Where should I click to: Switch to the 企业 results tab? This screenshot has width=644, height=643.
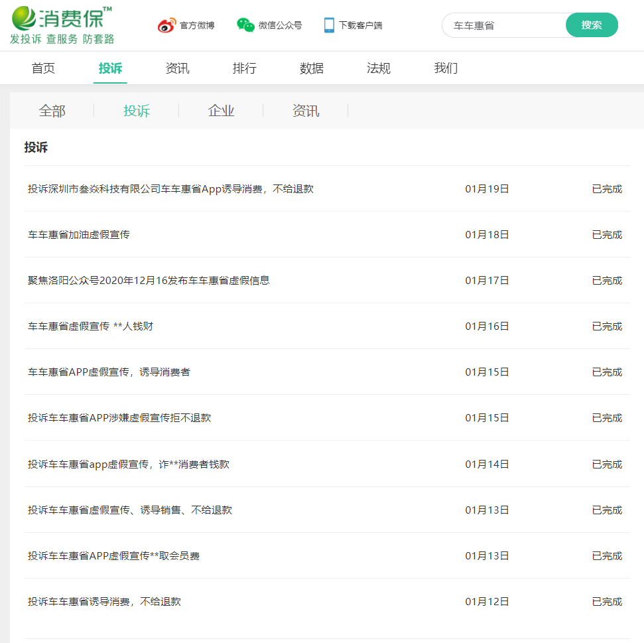[221, 111]
